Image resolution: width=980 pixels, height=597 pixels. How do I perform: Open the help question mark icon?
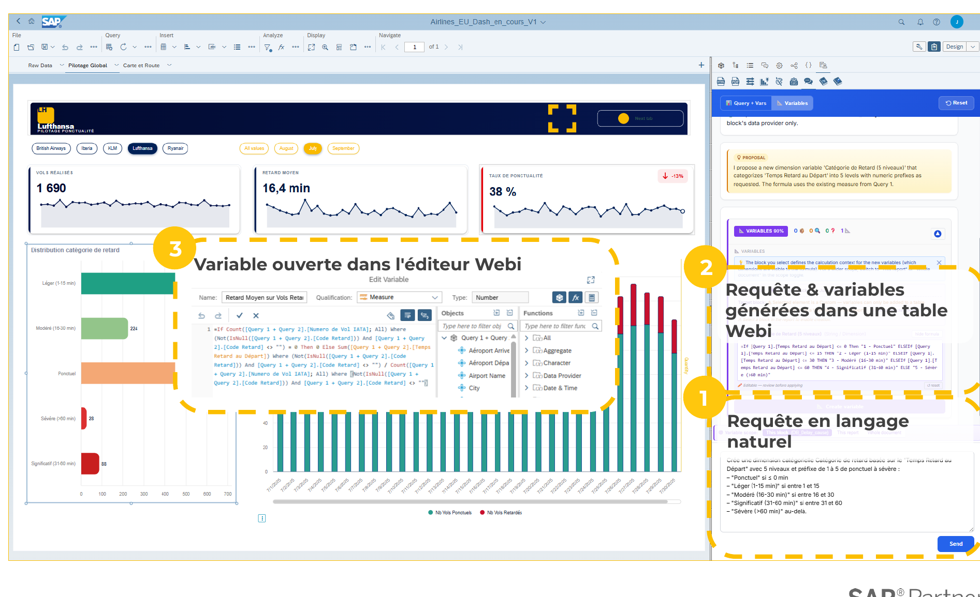pyautogui.click(x=937, y=22)
